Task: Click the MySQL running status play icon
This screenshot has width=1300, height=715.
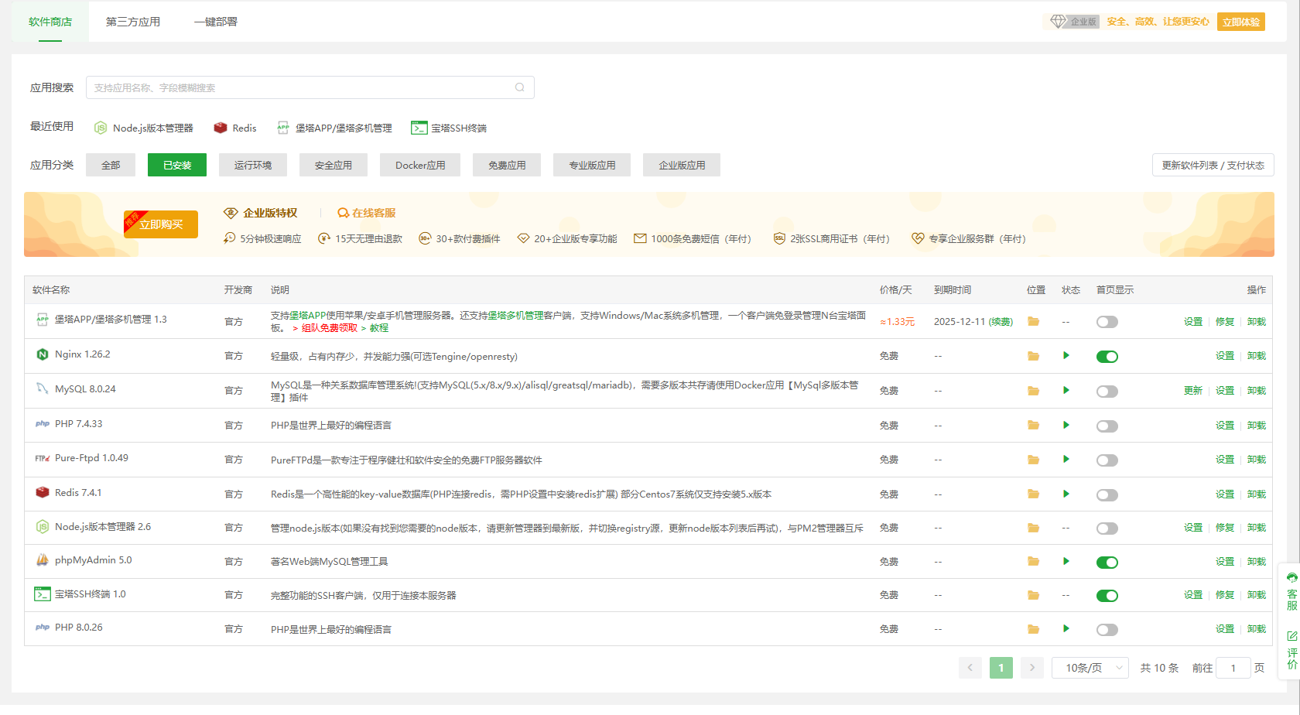Action: (x=1066, y=390)
